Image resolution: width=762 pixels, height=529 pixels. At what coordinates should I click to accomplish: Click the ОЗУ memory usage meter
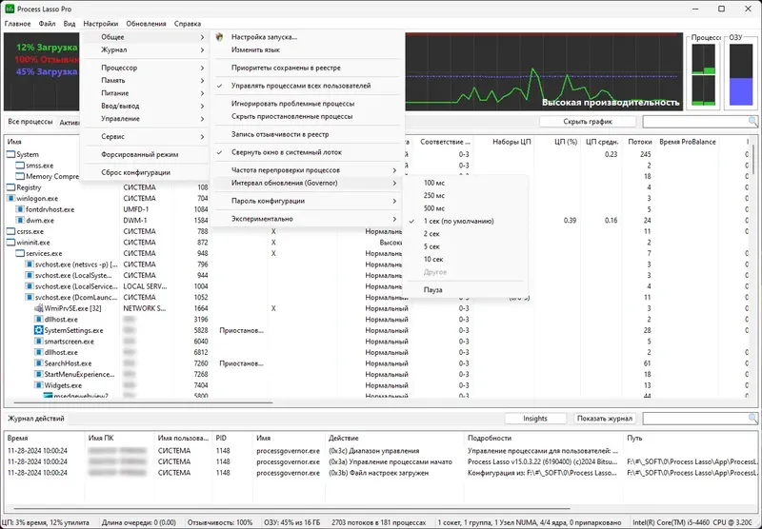pyautogui.click(x=741, y=74)
